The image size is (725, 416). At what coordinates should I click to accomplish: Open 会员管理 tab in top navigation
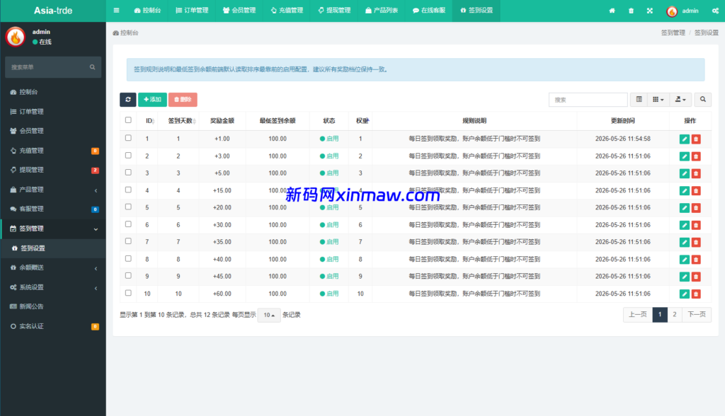(239, 10)
